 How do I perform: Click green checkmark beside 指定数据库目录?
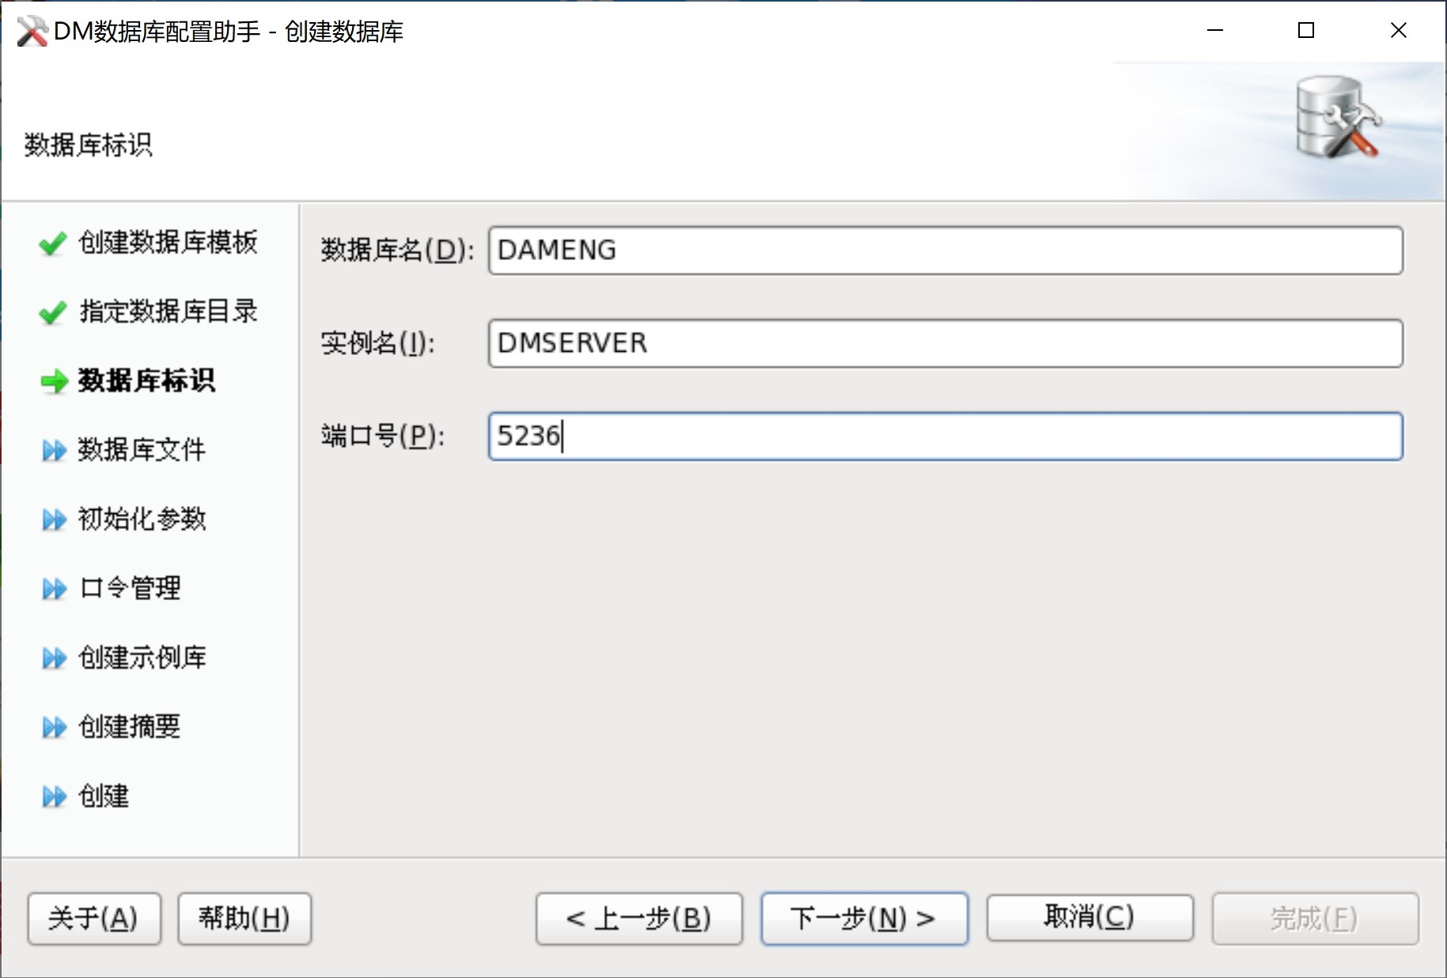(52, 313)
